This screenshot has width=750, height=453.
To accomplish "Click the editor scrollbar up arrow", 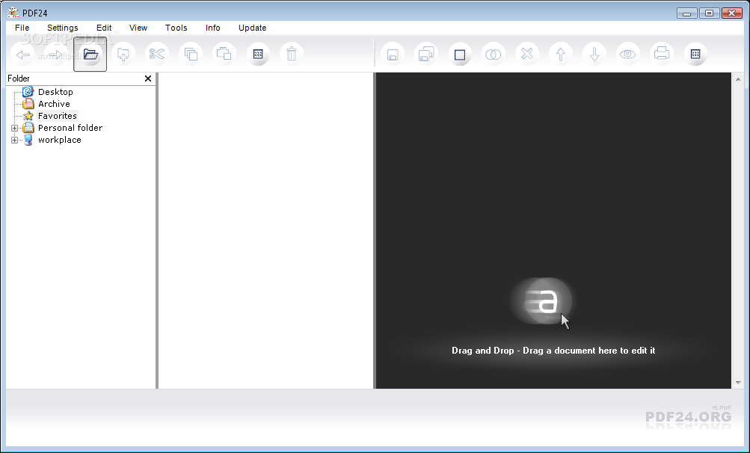I will 738,79.
